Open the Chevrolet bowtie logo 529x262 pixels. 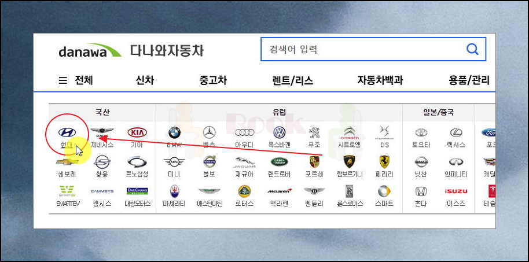(67, 162)
